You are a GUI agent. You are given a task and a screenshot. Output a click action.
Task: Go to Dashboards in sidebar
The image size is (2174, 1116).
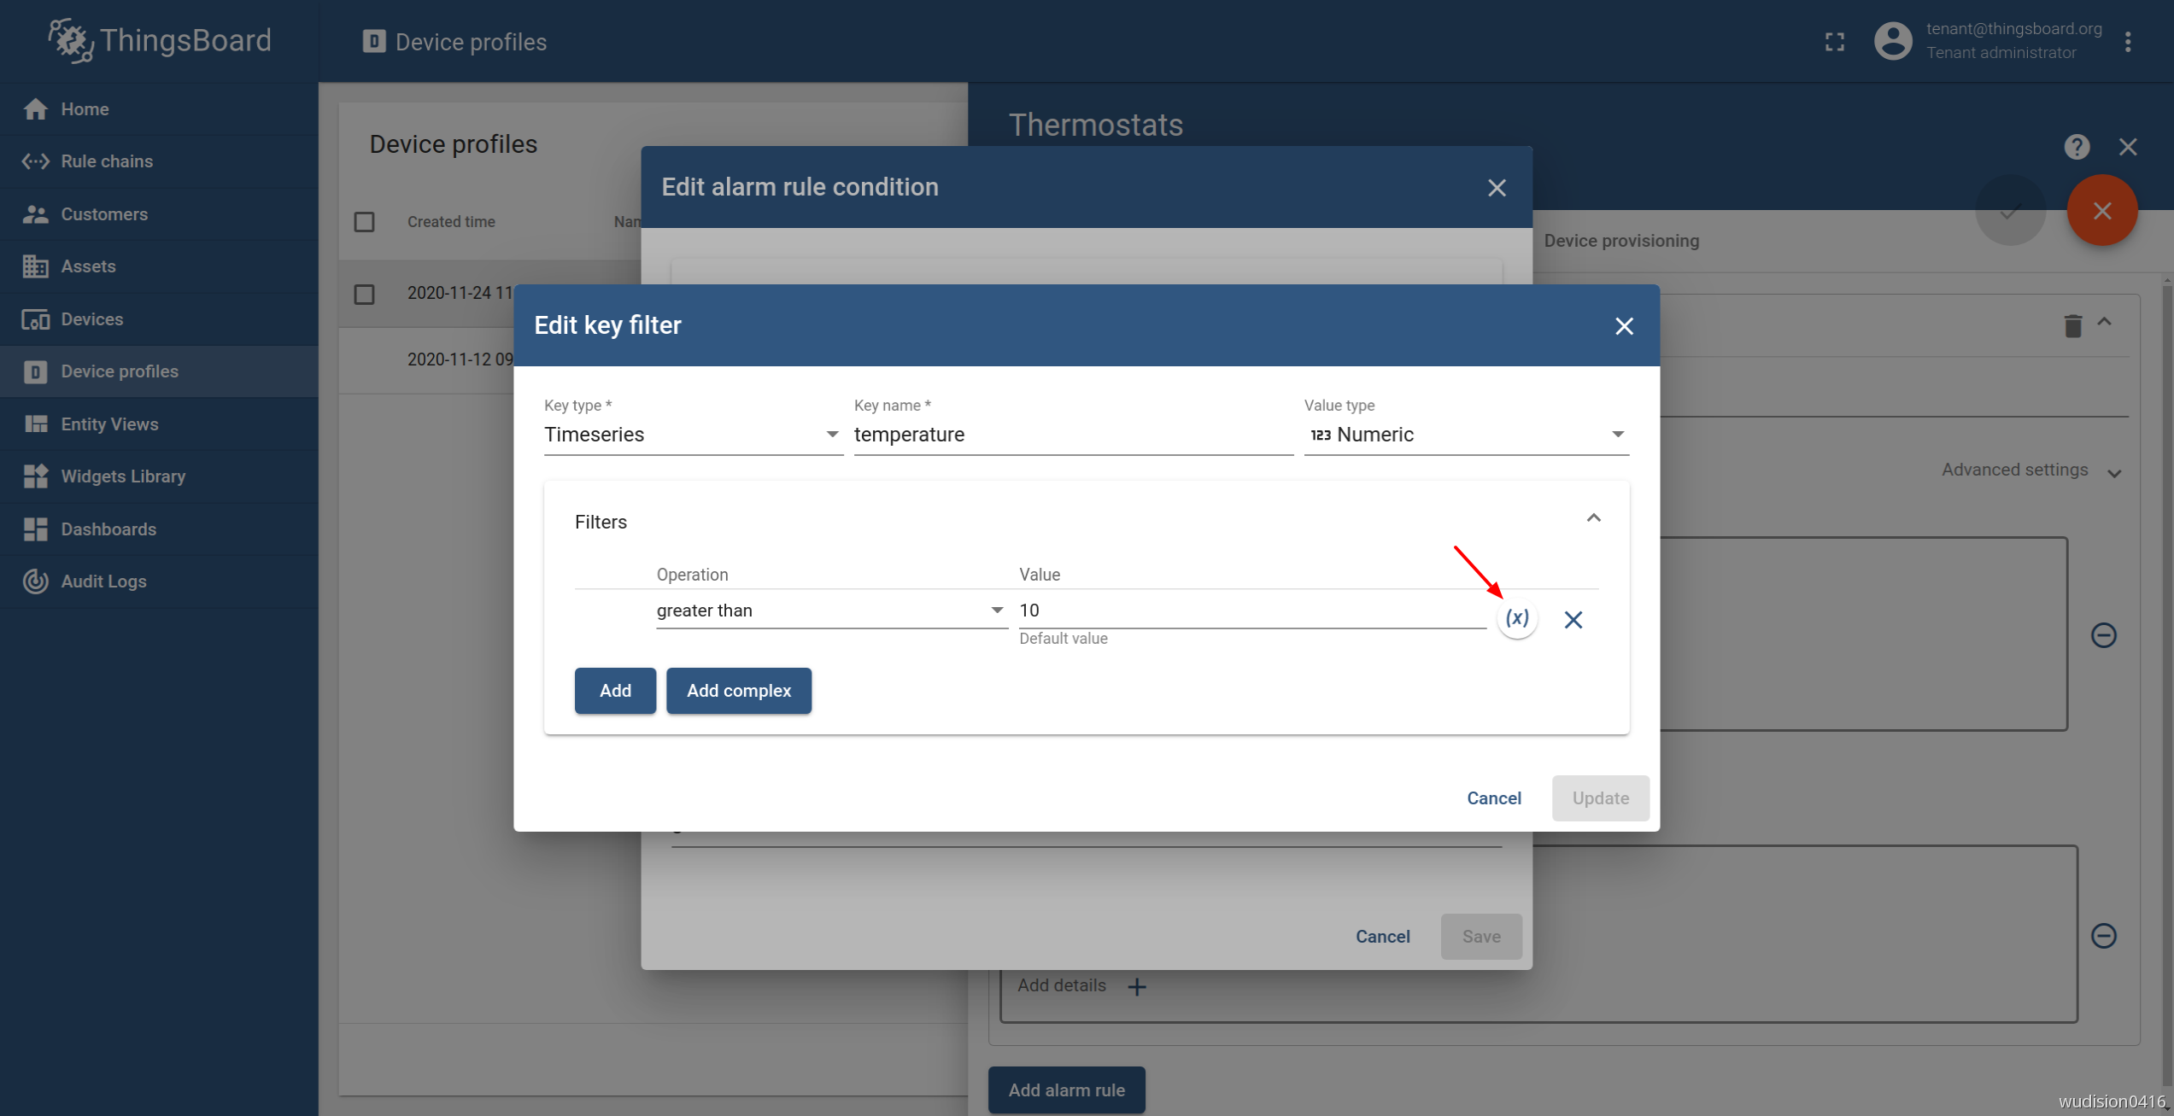coord(108,529)
